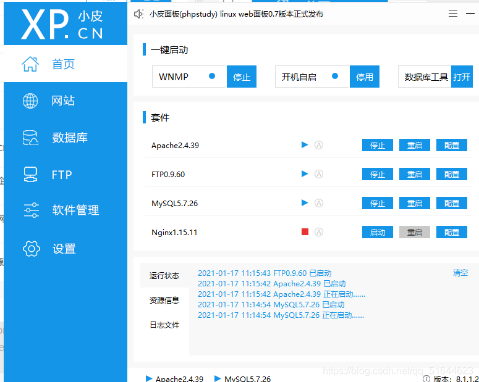Image resolution: width=479 pixels, height=382 pixels.
Task: Click the home house icon
Action: pyautogui.click(x=30, y=64)
